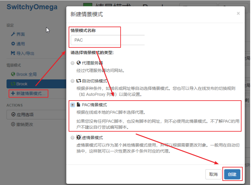
Task: Select the Brook profile in sidebar
Action: [x=36, y=84]
